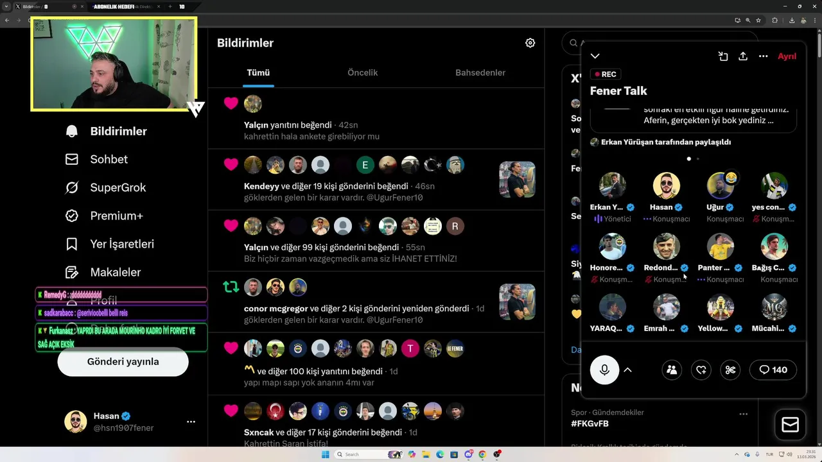The width and height of the screenshot is (822, 462).
Task: Select Honore... speaker avatar
Action: (x=612, y=246)
